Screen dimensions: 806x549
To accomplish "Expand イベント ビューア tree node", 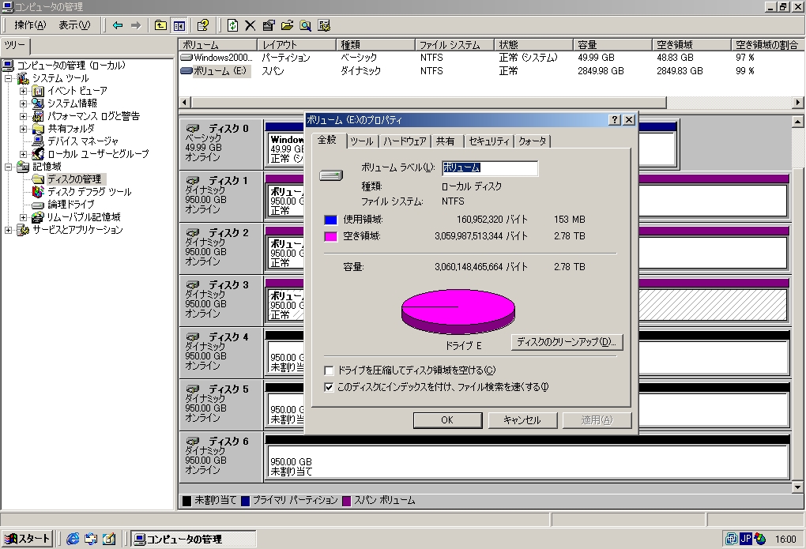I will [24, 91].
